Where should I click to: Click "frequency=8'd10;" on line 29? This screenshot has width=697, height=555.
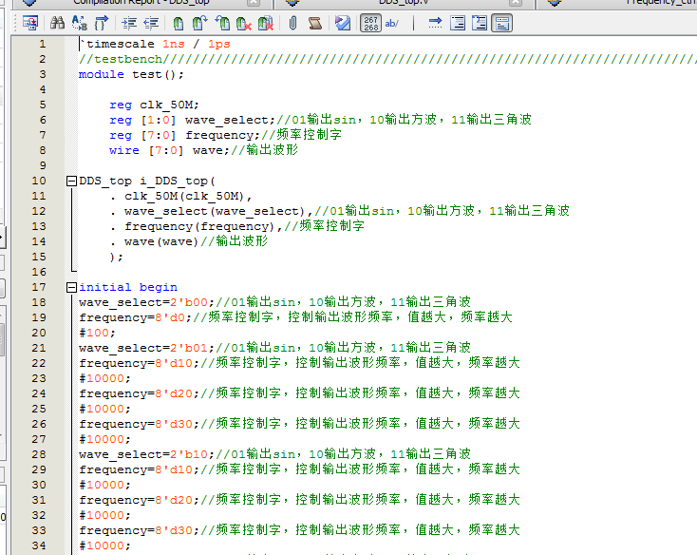click(140, 469)
